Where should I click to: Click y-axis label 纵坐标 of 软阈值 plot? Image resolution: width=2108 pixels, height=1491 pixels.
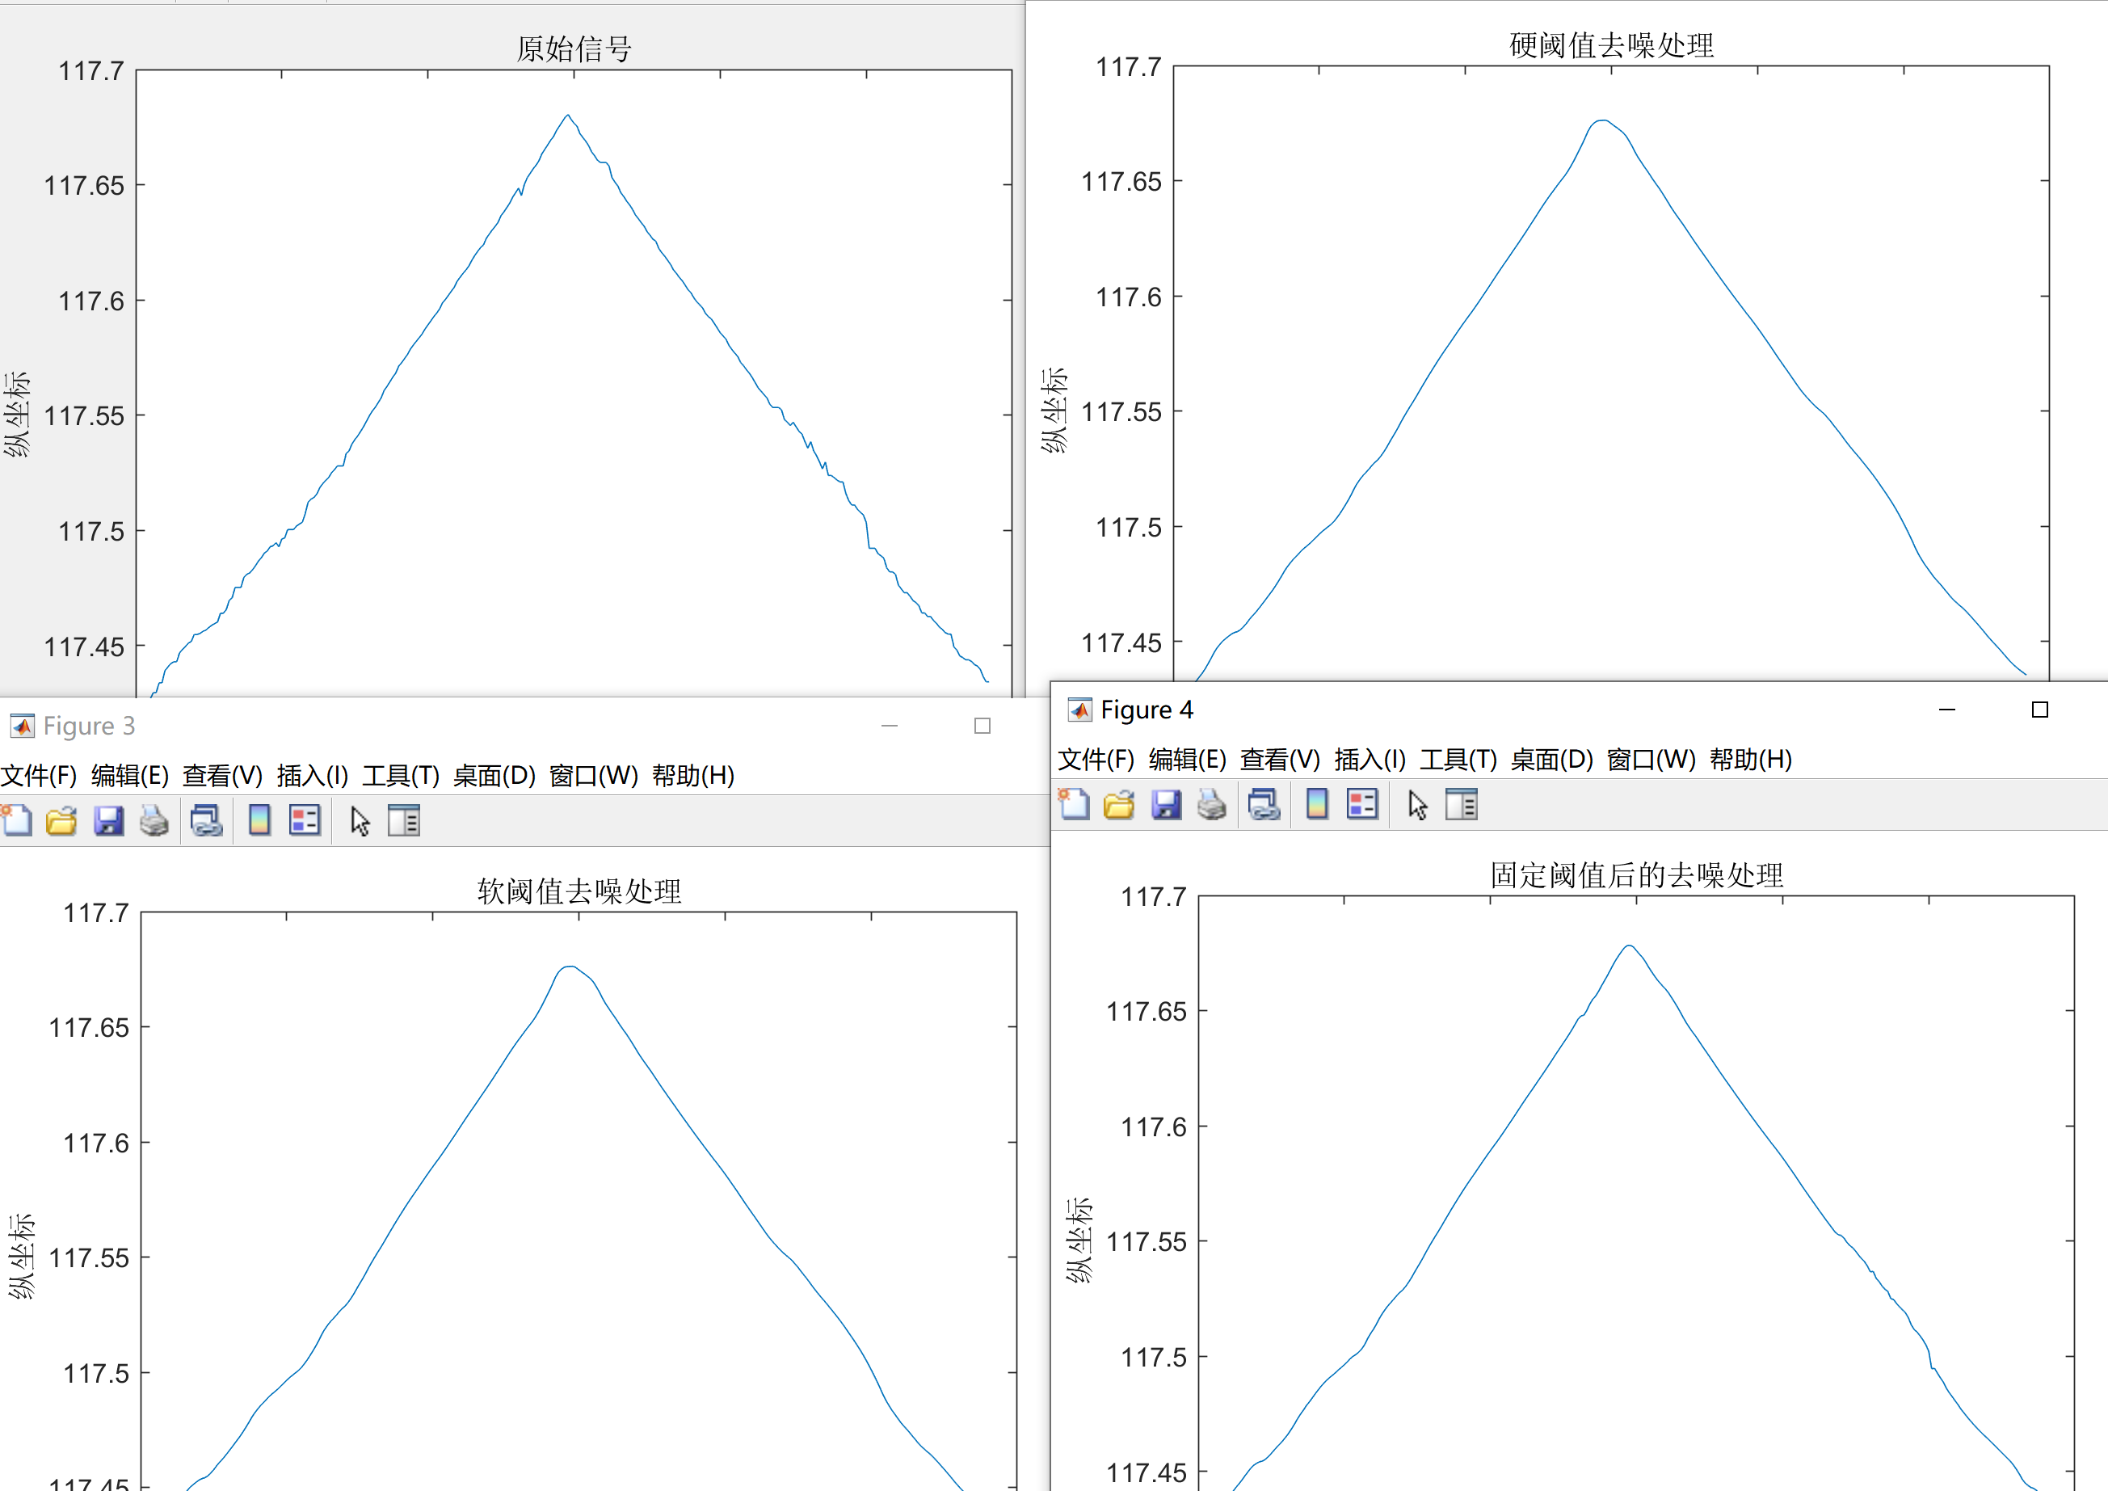pos(21,1256)
